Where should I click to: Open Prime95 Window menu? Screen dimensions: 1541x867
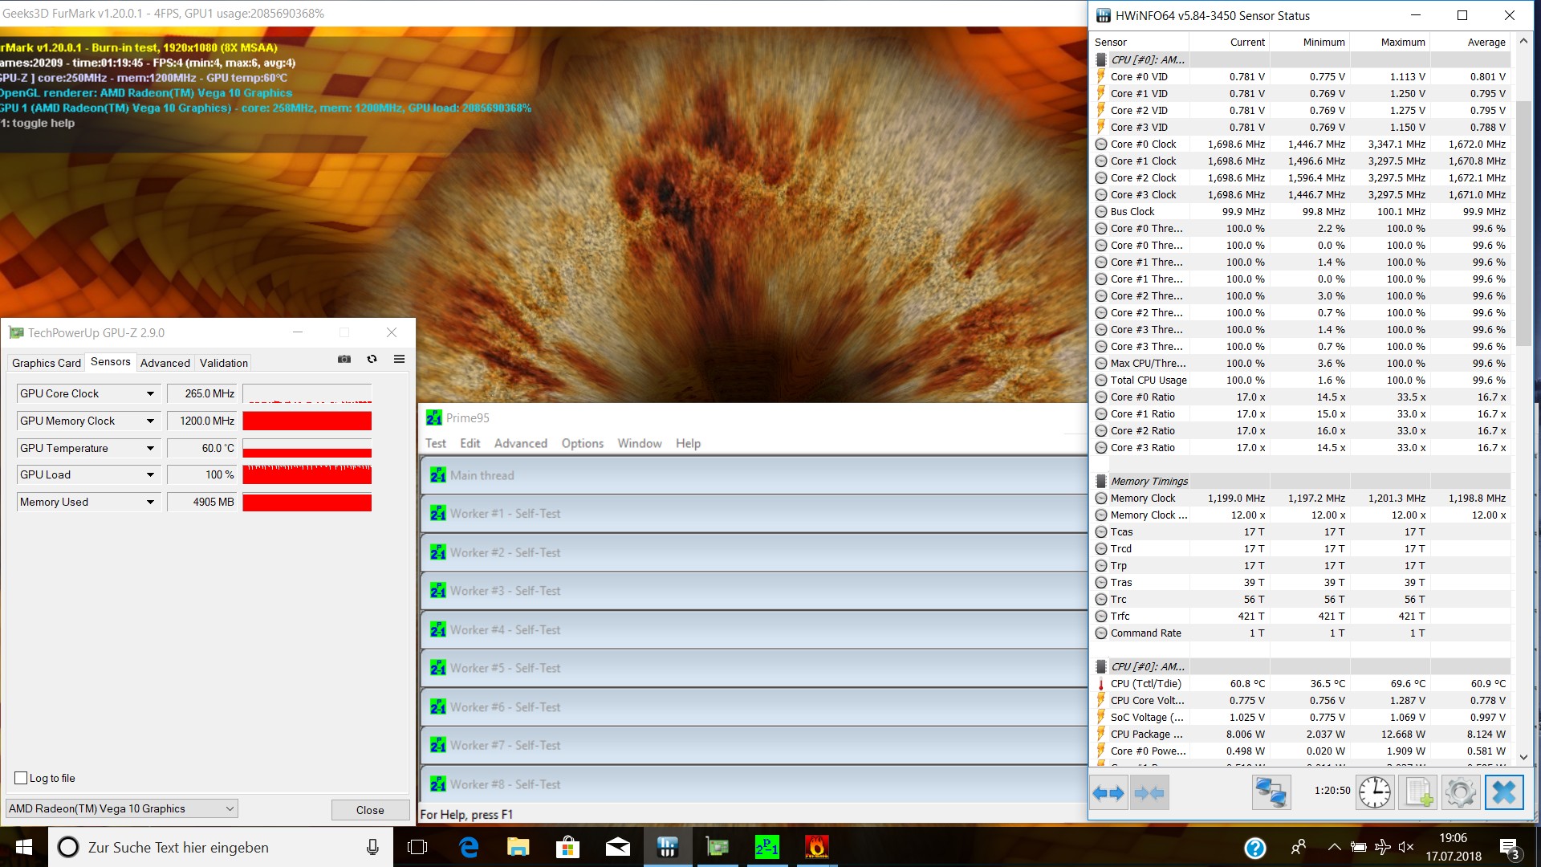coord(640,443)
